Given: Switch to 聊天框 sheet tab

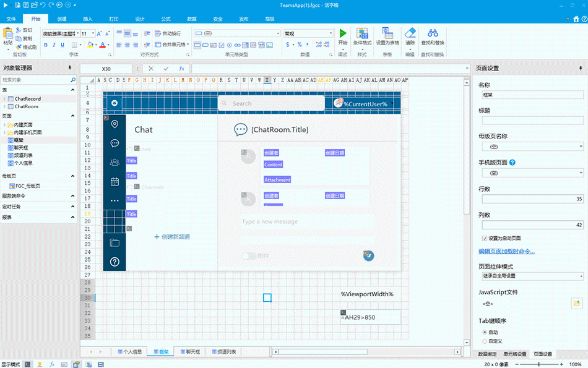Looking at the screenshot, I should tap(190, 352).
